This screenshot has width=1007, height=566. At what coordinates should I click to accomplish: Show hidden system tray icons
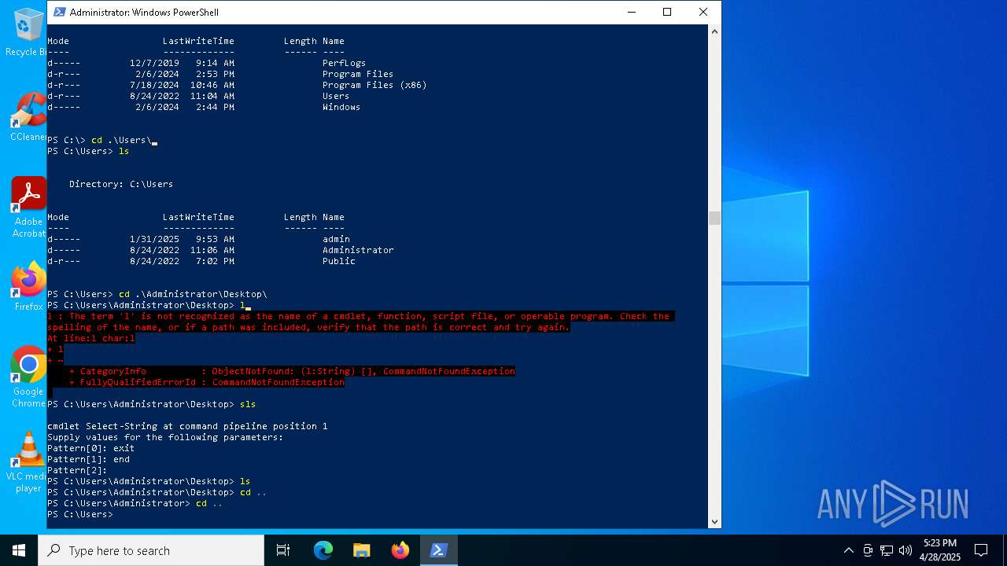tap(848, 550)
